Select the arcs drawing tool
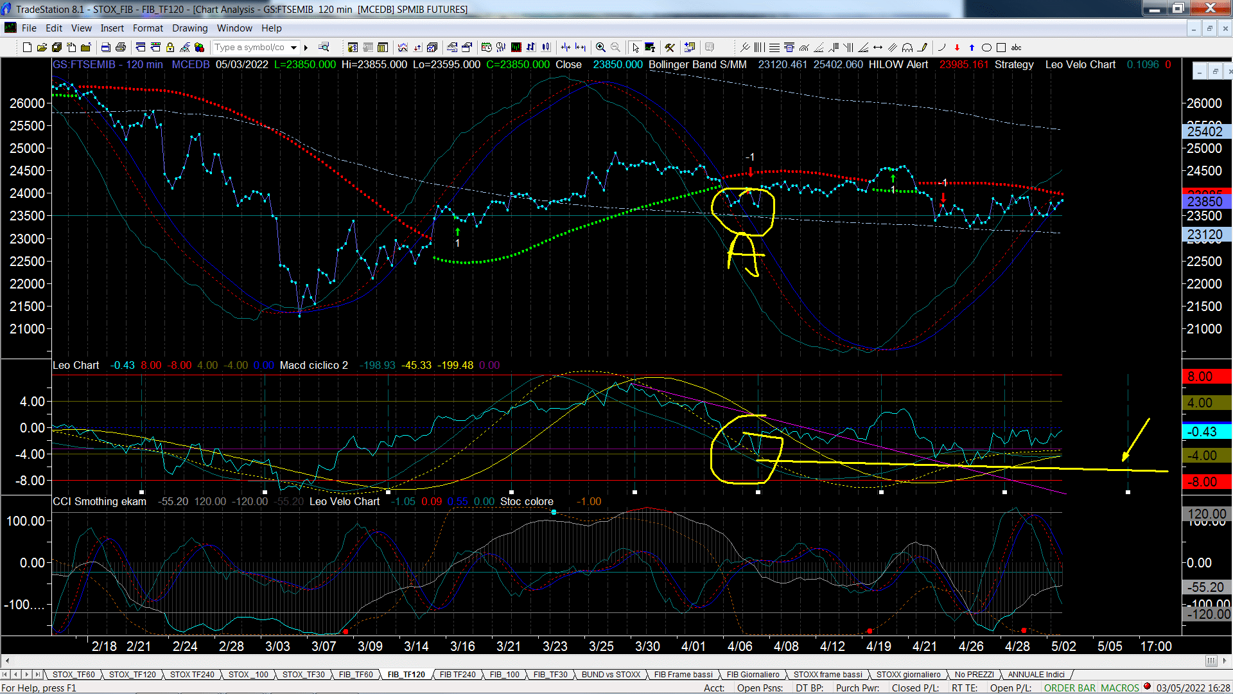Viewport: 1233px width, 694px height. click(907, 48)
